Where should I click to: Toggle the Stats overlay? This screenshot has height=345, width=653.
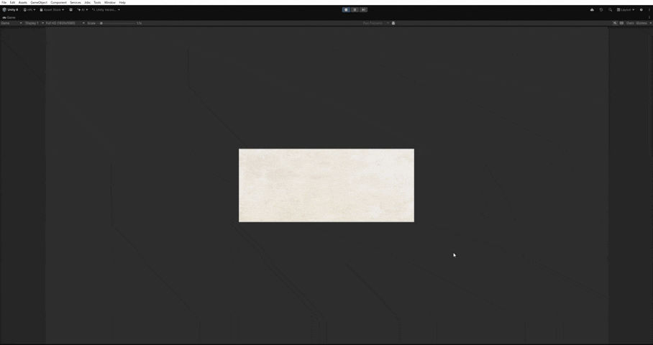pyautogui.click(x=630, y=23)
